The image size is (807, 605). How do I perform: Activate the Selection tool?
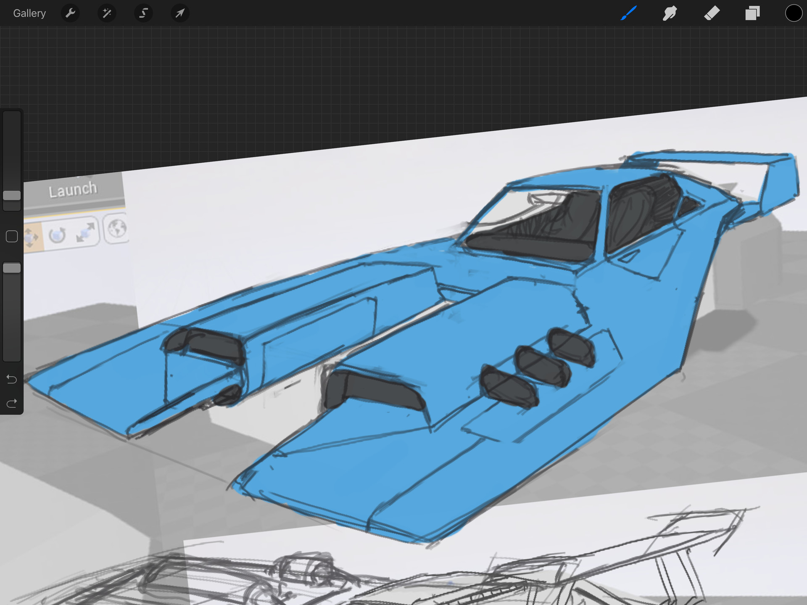[143, 13]
